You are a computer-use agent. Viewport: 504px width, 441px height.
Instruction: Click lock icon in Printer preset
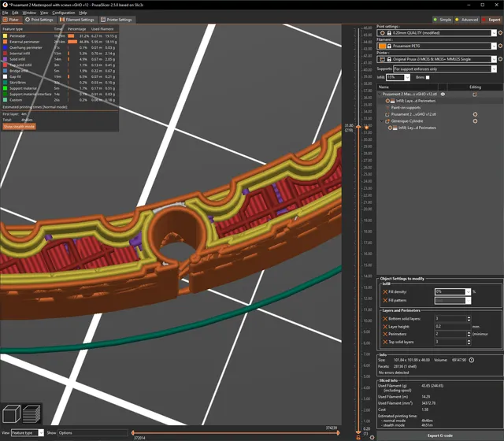click(x=389, y=59)
